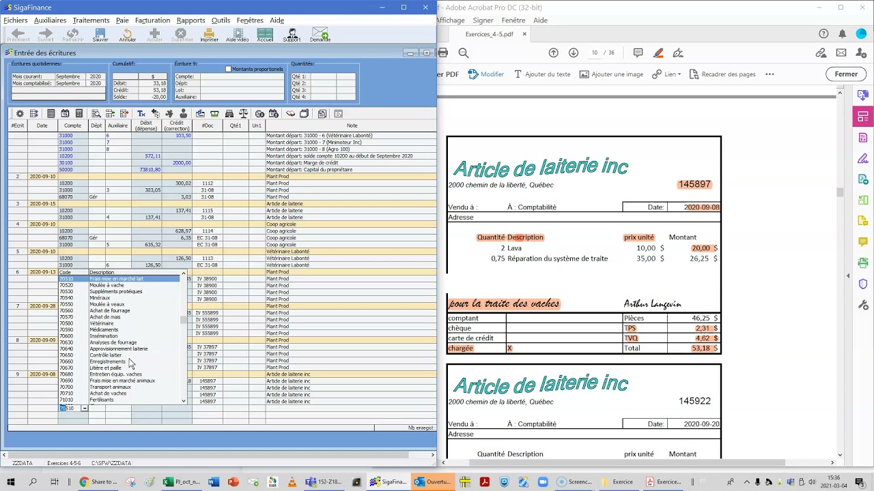Select the Exercices_4-5.pdf tab
874x491 pixels.
tap(489, 34)
